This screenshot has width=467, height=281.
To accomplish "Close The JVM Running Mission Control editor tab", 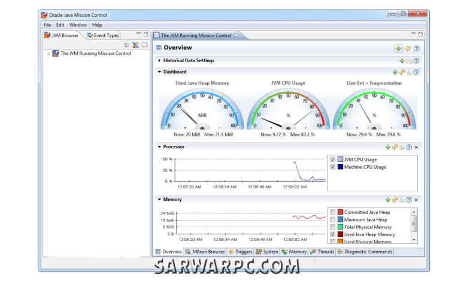I will point(236,35).
